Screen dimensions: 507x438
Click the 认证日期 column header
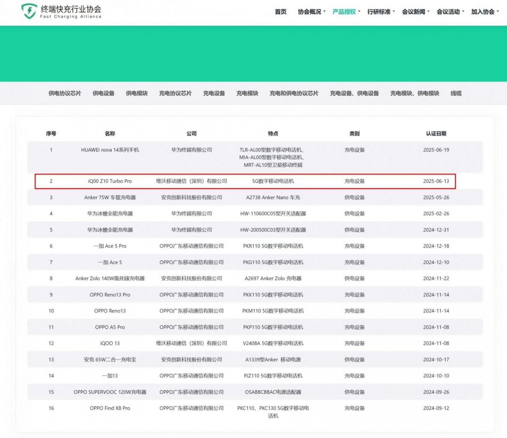436,134
